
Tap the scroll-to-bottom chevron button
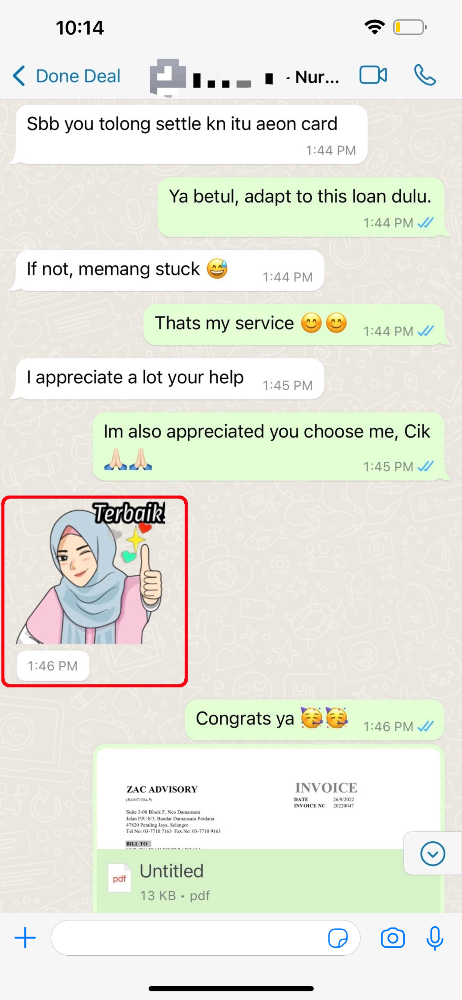(x=432, y=854)
